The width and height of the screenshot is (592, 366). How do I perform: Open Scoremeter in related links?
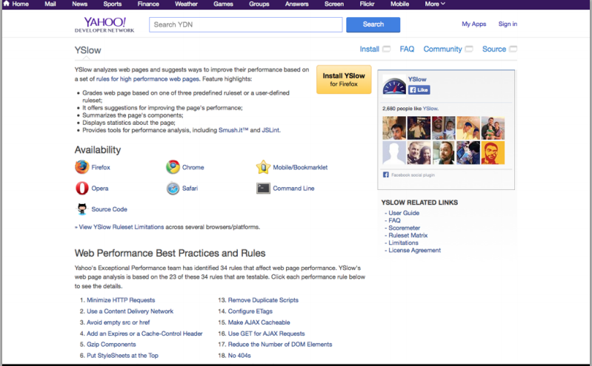(x=404, y=228)
